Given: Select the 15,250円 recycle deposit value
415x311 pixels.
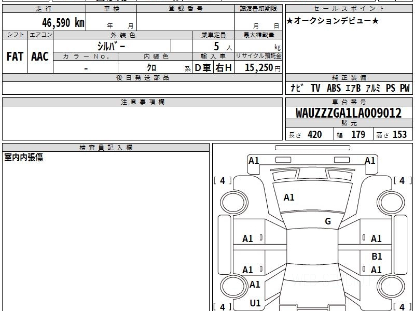Looking at the screenshot, I should point(262,68).
